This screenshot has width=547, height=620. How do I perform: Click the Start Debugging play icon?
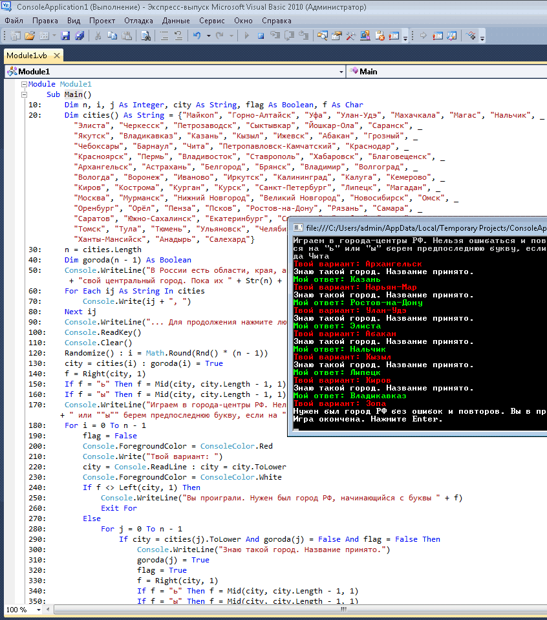[247, 36]
